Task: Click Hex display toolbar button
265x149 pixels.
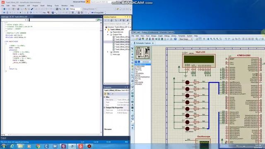Action: point(44,13)
